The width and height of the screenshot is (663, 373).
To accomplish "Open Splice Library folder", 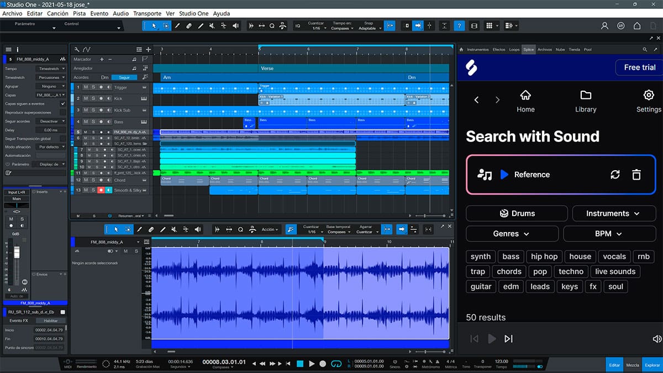I will 586,95.
